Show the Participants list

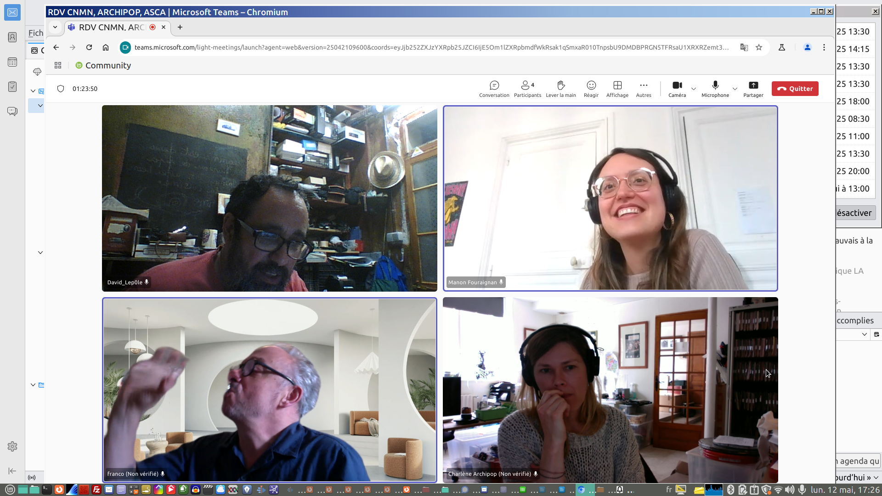click(527, 89)
